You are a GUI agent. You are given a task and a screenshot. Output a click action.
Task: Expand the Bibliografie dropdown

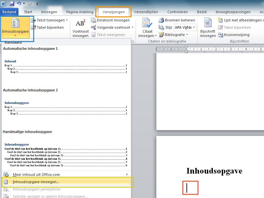point(187,35)
